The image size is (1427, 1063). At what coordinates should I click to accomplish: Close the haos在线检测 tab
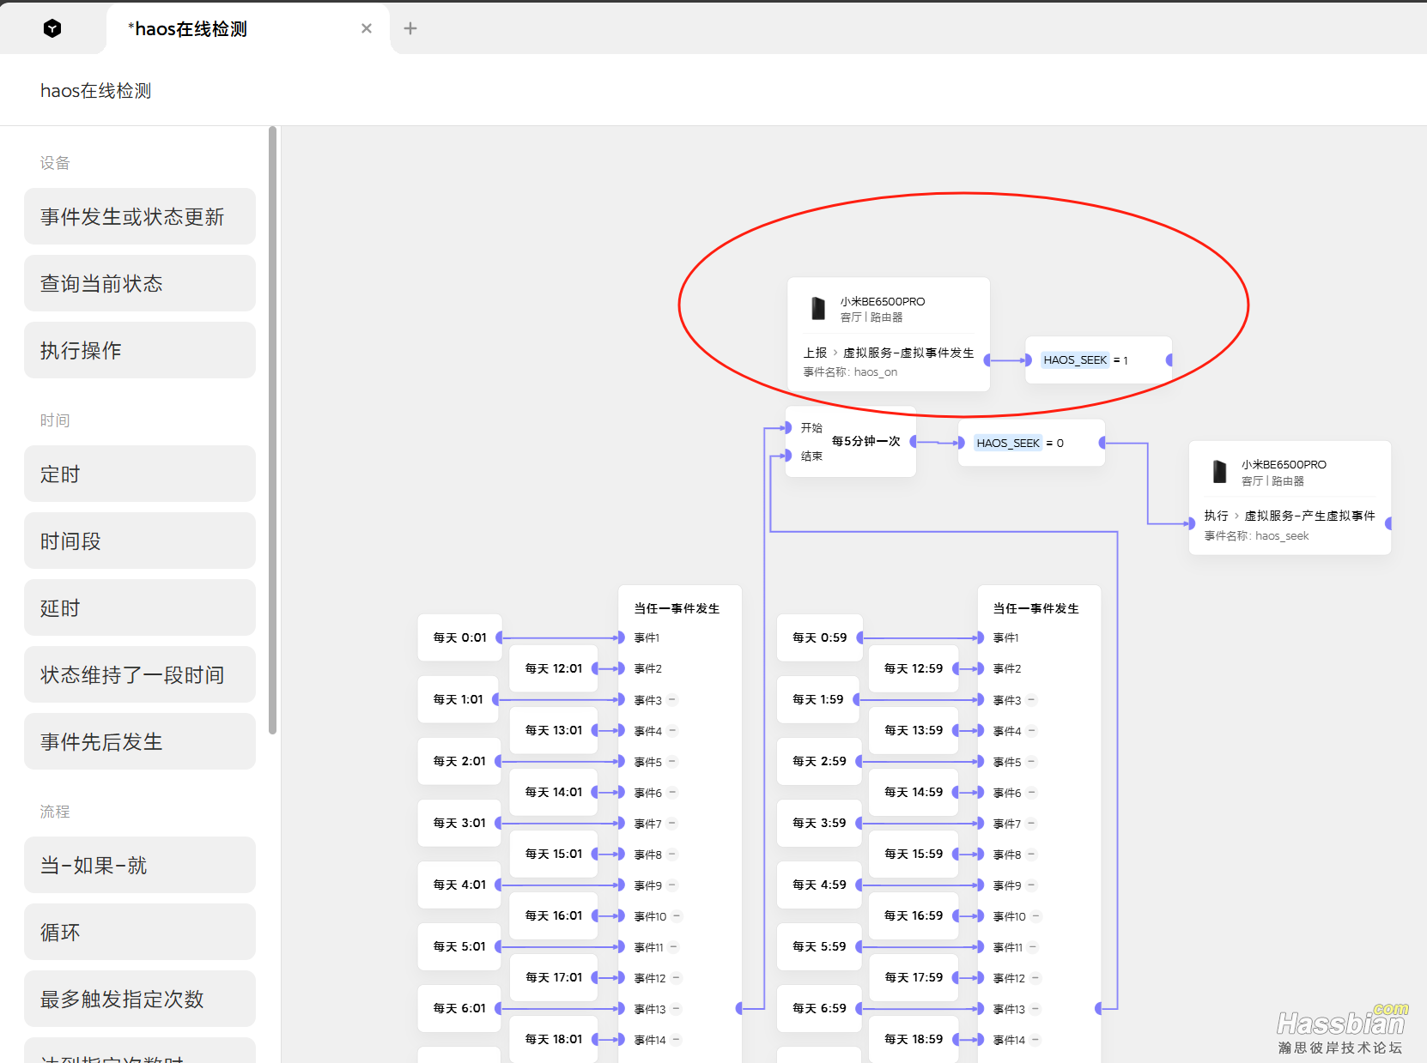[x=367, y=28]
